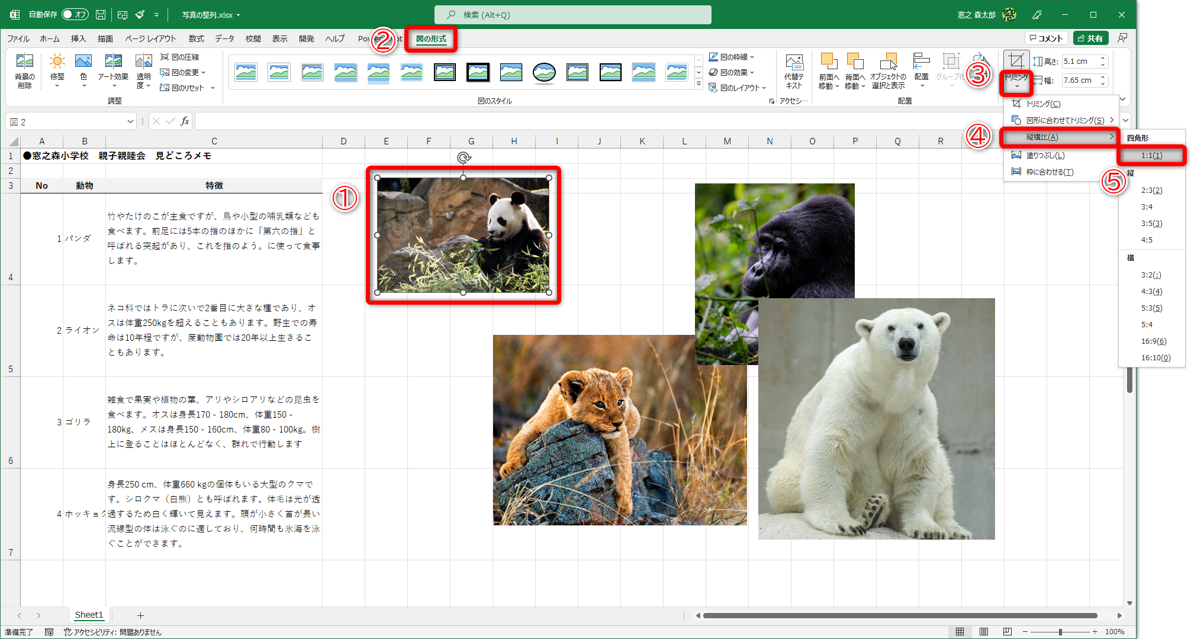The height and width of the screenshot is (639, 1191).
Task: Open the 名前ボックス dropdown showing 図 2
Action: [x=130, y=121]
